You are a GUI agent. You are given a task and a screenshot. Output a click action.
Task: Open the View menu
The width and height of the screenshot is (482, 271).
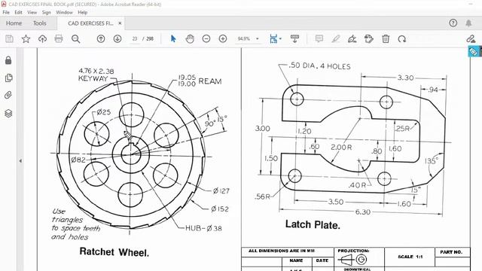(32, 12)
